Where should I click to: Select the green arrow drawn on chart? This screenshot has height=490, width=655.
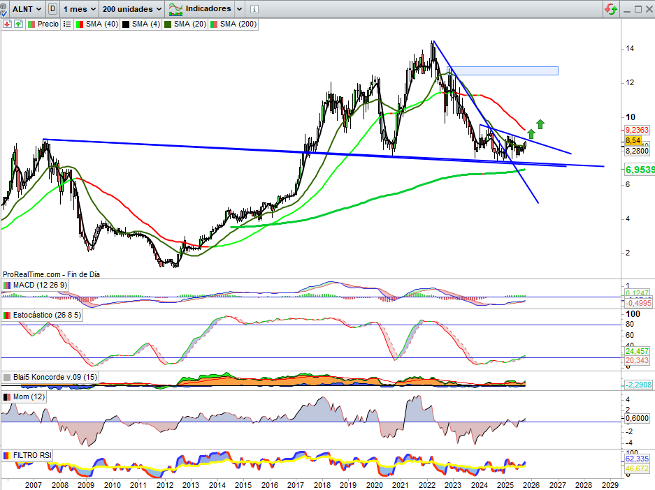(540, 124)
